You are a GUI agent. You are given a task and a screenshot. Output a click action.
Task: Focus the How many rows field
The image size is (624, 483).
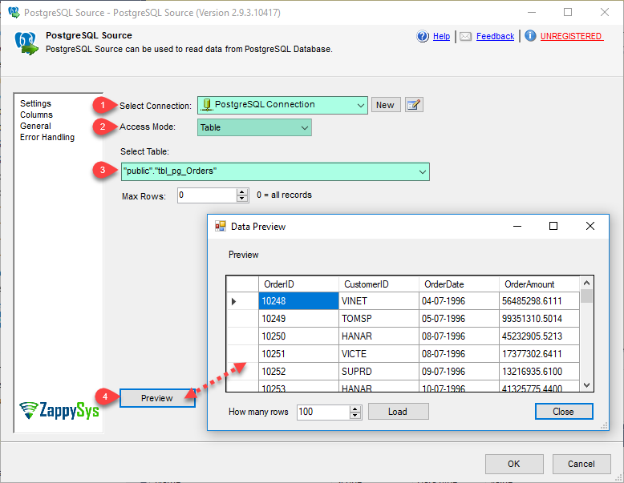click(x=323, y=412)
